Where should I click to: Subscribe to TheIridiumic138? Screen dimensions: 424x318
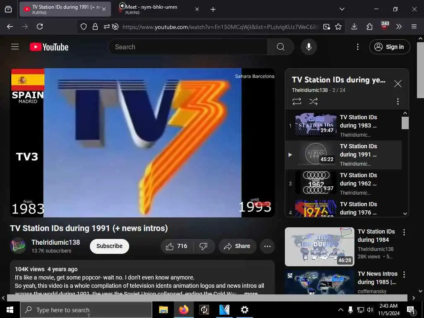109,246
